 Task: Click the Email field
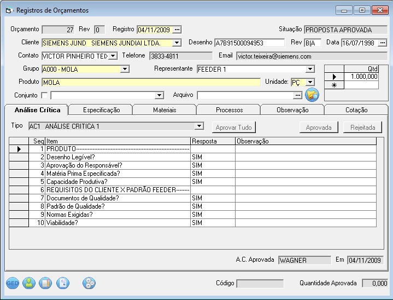(312, 56)
